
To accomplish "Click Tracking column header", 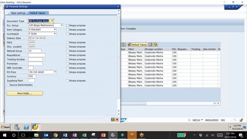I will click(x=196, y=49).
